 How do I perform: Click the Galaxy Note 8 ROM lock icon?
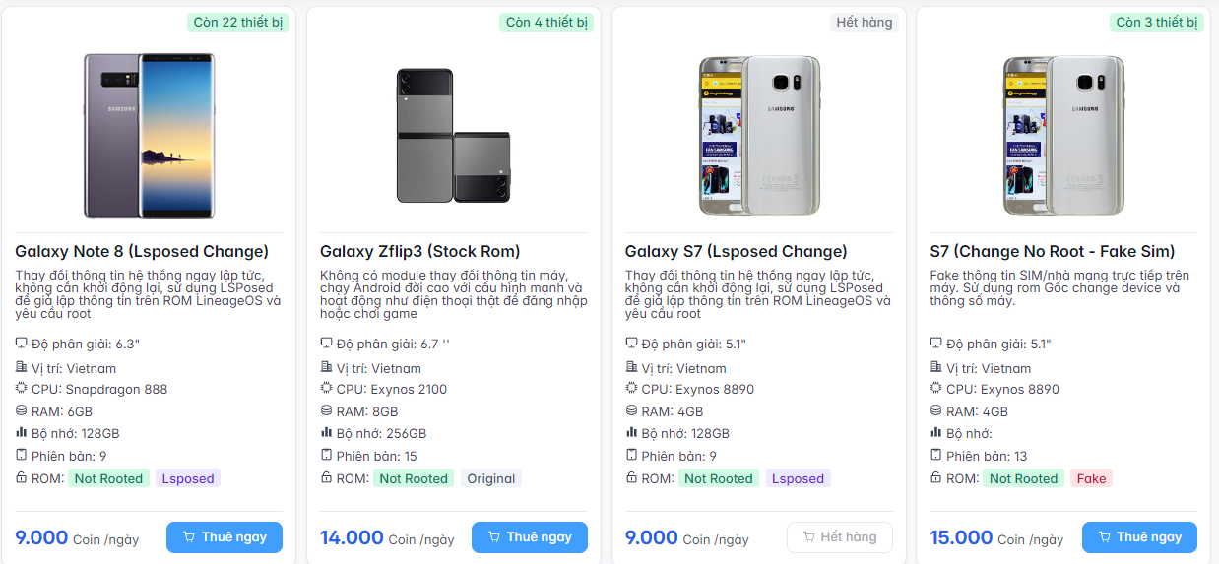pyautogui.click(x=22, y=477)
